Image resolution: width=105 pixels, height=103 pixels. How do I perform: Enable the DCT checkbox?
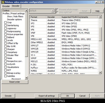(5, 70)
